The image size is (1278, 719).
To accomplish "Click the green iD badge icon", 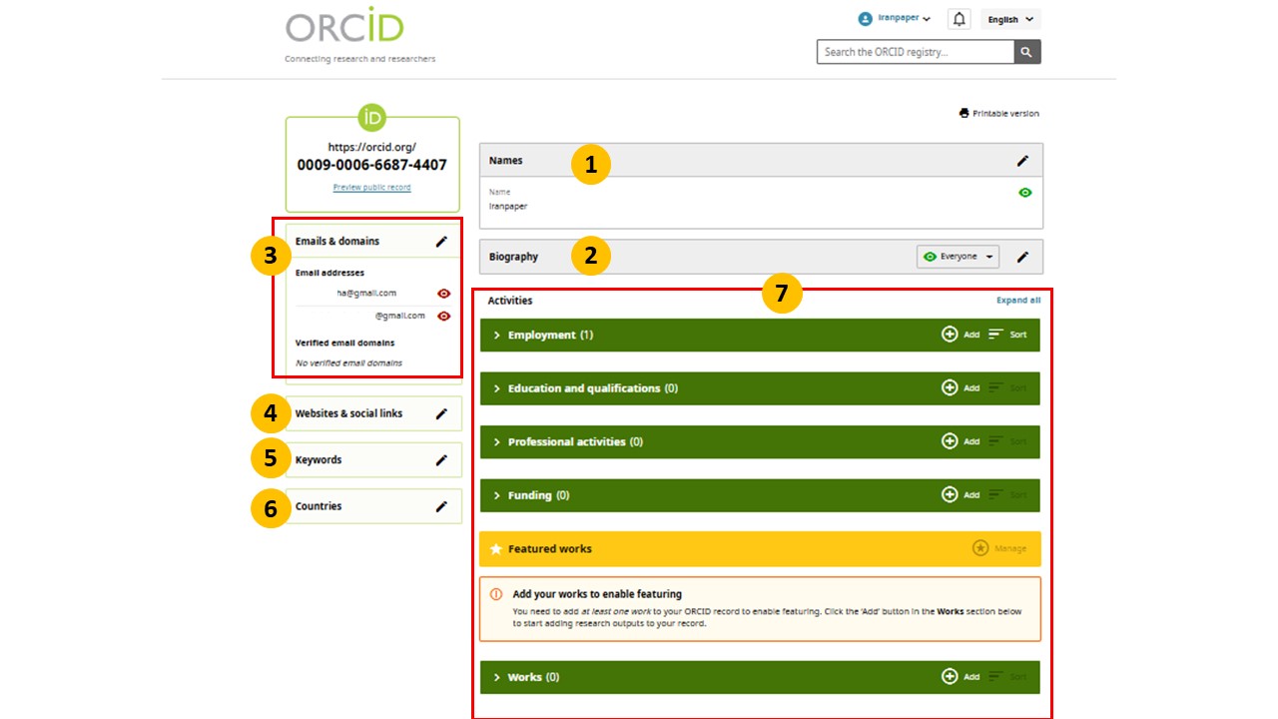I will [372, 117].
